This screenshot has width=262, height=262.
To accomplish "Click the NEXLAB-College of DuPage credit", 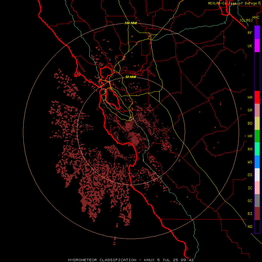I will (x=232, y=3).
